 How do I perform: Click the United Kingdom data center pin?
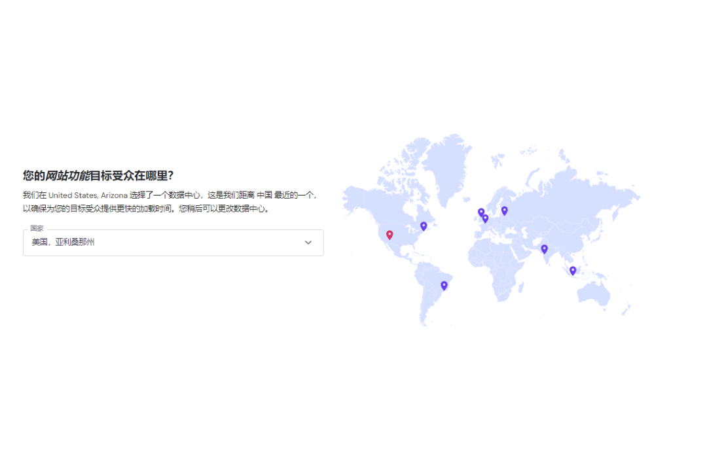(481, 212)
